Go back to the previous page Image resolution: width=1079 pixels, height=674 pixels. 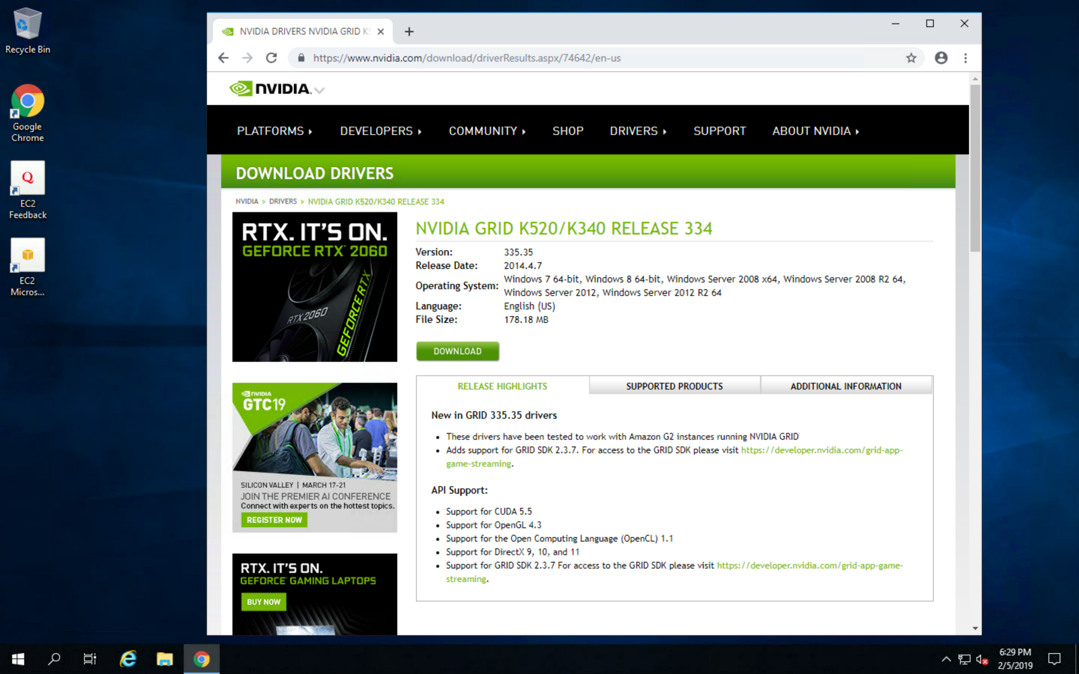pyautogui.click(x=224, y=58)
